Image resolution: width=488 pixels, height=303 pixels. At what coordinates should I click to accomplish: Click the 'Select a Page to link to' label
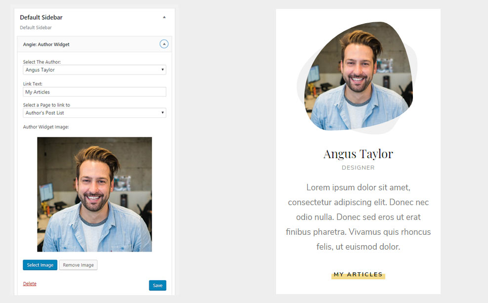pyautogui.click(x=46, y=105)
